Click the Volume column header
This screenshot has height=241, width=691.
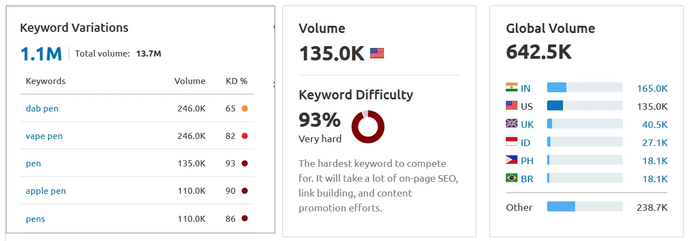[x=190, y=81]
